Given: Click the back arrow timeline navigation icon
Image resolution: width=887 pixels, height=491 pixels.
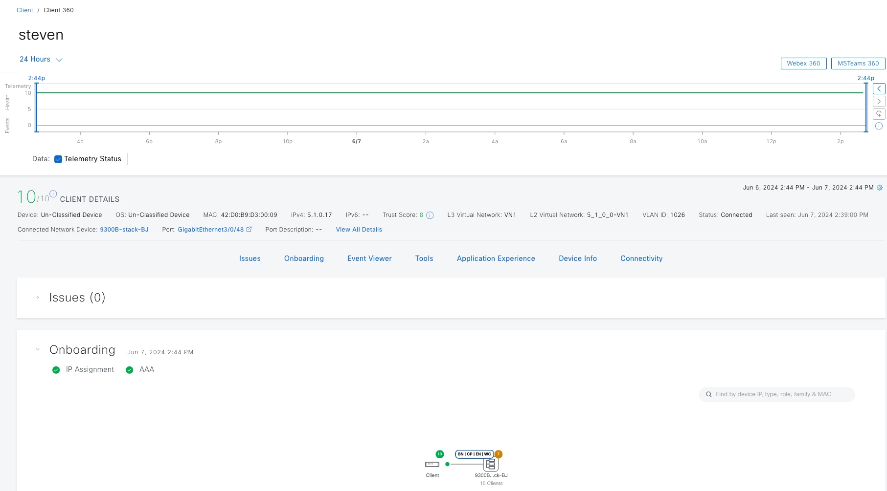Looking at the screenshot, I should [x=879, y=88].
